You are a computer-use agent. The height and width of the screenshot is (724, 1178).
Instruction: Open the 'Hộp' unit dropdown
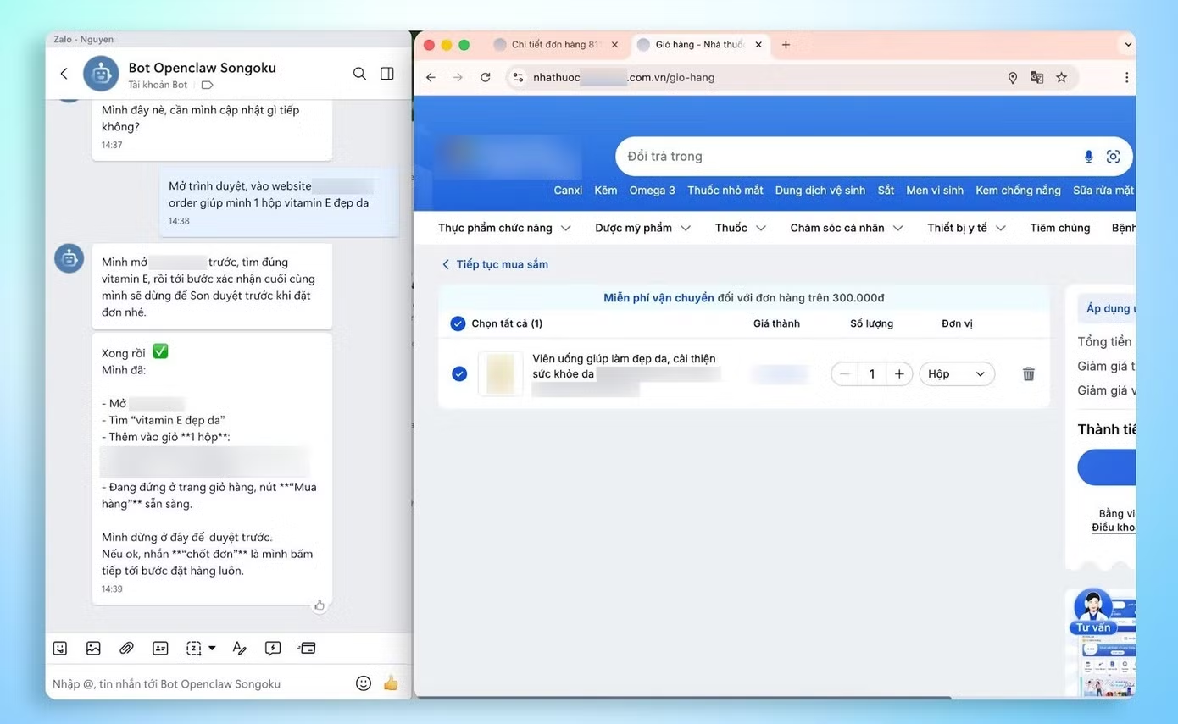point(957,373)
